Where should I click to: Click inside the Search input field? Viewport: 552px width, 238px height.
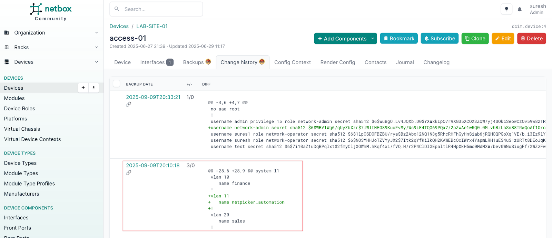(160, 9)
